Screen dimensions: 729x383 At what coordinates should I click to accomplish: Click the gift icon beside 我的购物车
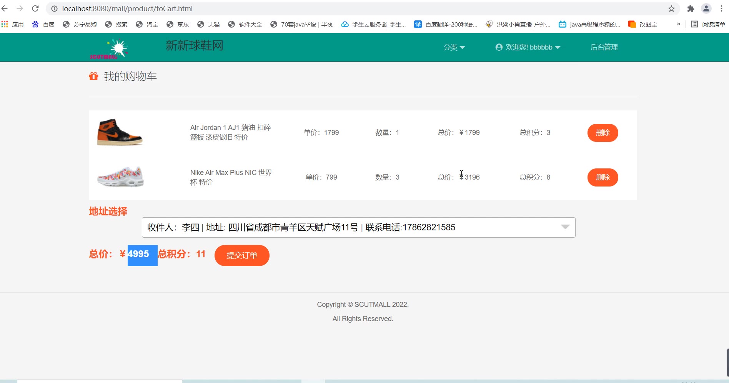(93, 76)
